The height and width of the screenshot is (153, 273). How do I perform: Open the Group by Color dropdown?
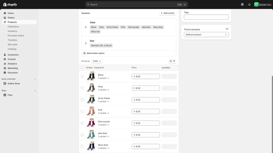97,61
